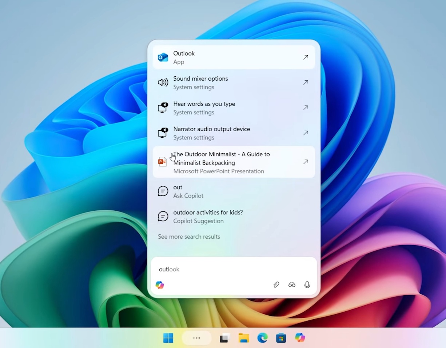Click the taskbar overflow ellipsis menu
The height and width of the screenshot is (348, 446).
point(196,338)
